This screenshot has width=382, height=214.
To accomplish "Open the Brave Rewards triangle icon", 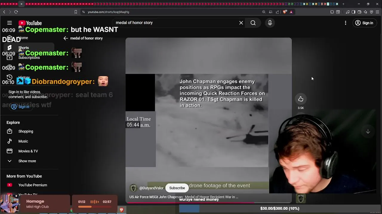I will pyautogui.click(x=291, y=12).
